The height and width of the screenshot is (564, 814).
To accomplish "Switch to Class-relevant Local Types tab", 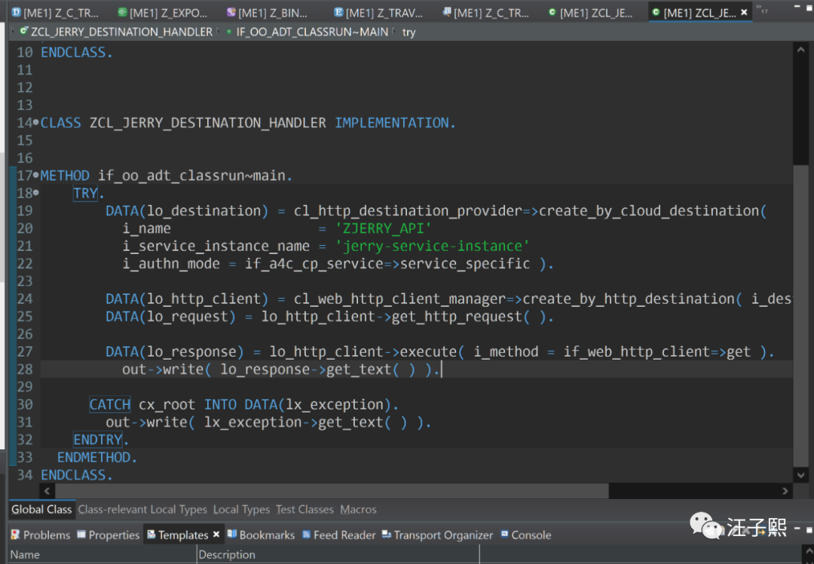I will (142, 510).
